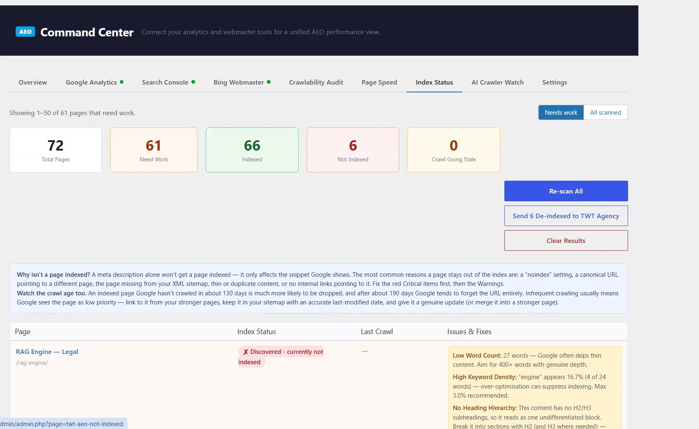The height and width of the screenshot is (429, 699).
Task: Switch to the Google Analytics tab
Action: click(94, 82)
